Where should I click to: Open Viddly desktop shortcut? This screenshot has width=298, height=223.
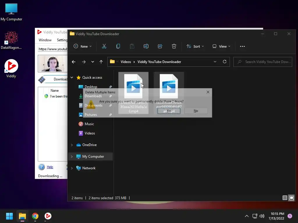click(11, 69)
